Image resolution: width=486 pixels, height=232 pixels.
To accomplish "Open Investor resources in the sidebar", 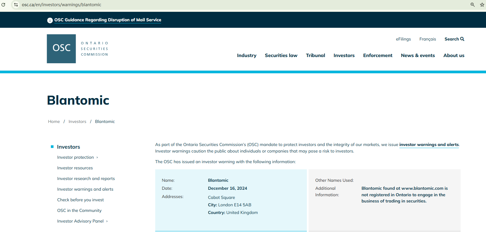I will pyautogui.click(x=75, y=168).
